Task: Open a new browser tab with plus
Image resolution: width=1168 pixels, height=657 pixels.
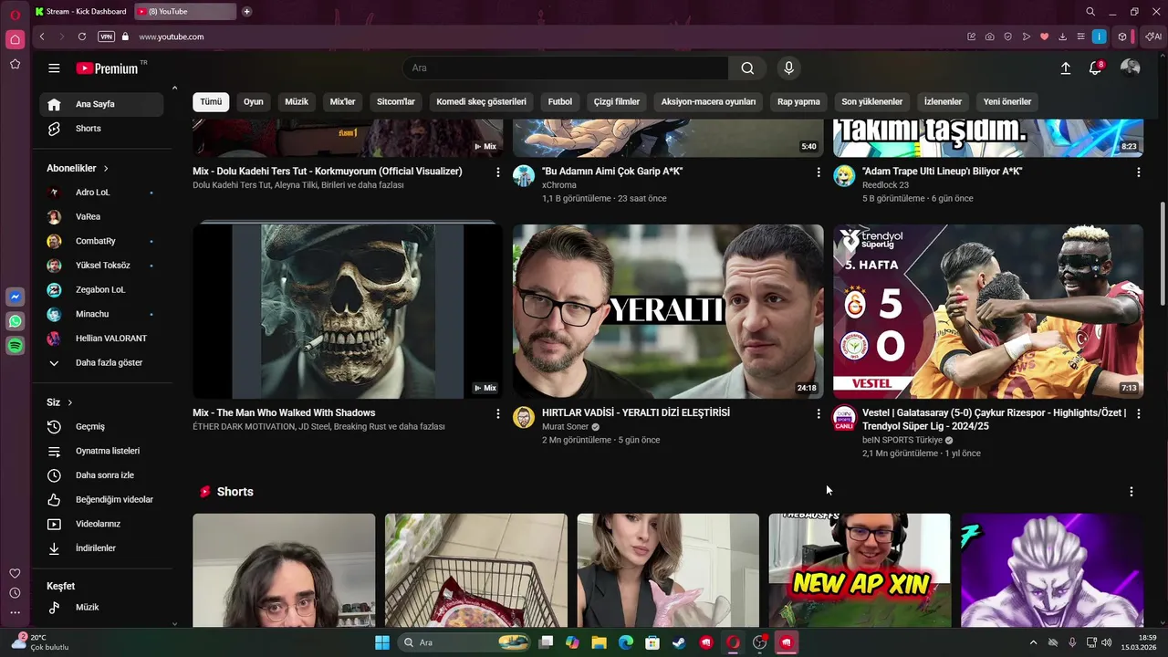Action: tap(246, 12)
